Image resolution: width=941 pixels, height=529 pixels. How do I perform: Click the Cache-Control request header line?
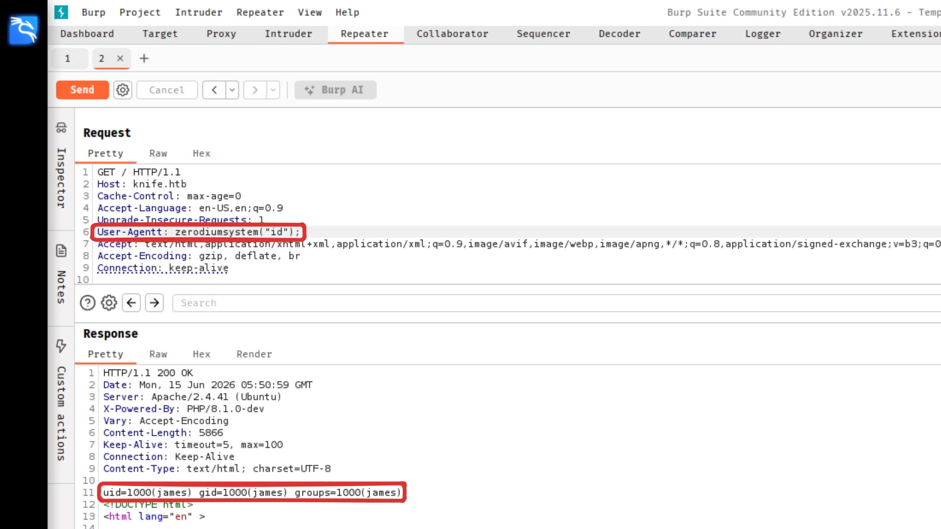169,196
